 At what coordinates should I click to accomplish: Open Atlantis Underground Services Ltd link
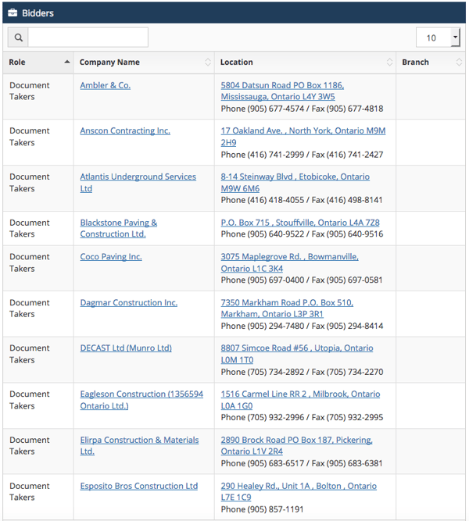pos(138,177)
